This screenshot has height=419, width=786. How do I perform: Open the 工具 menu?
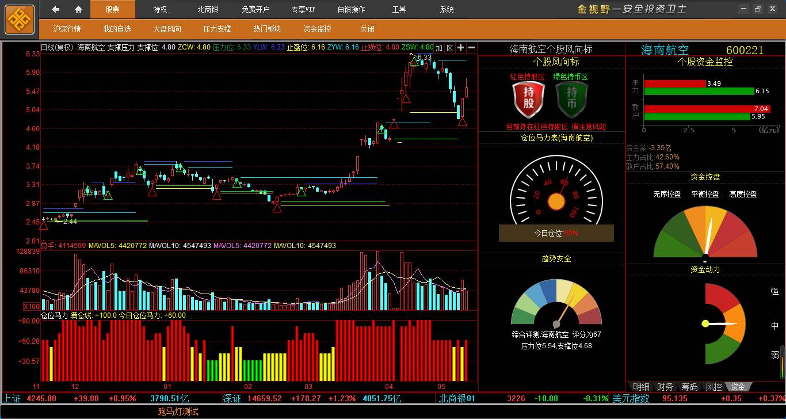coord(399,9)
